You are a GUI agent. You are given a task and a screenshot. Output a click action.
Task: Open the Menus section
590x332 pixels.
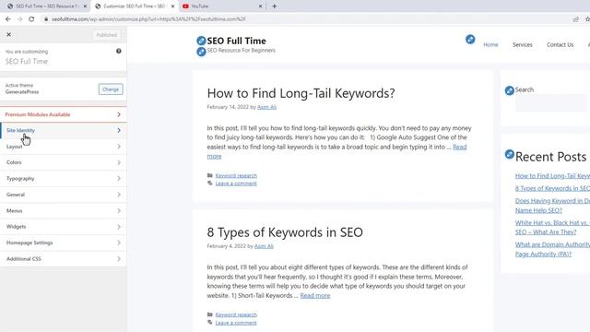click(x=64, y=211)
